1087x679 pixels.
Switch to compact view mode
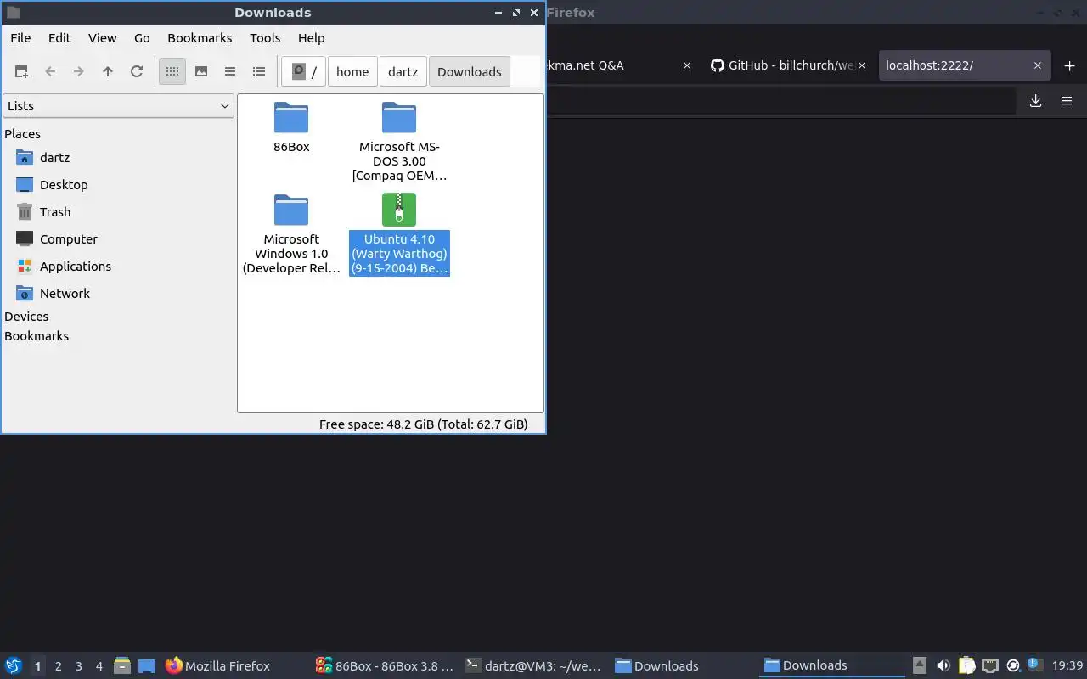tap(230, 72)
